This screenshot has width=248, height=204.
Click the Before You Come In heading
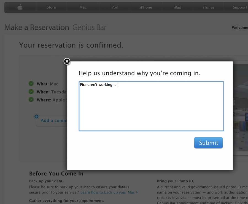56,174
